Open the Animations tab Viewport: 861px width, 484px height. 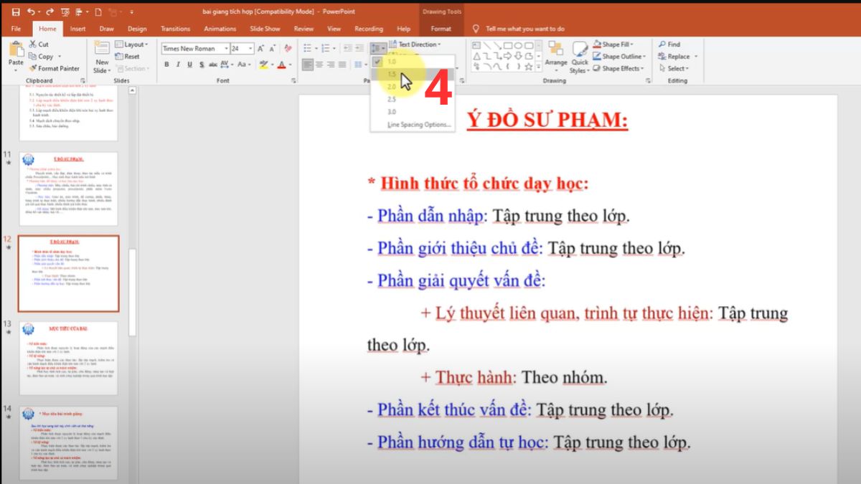(220, 29)
